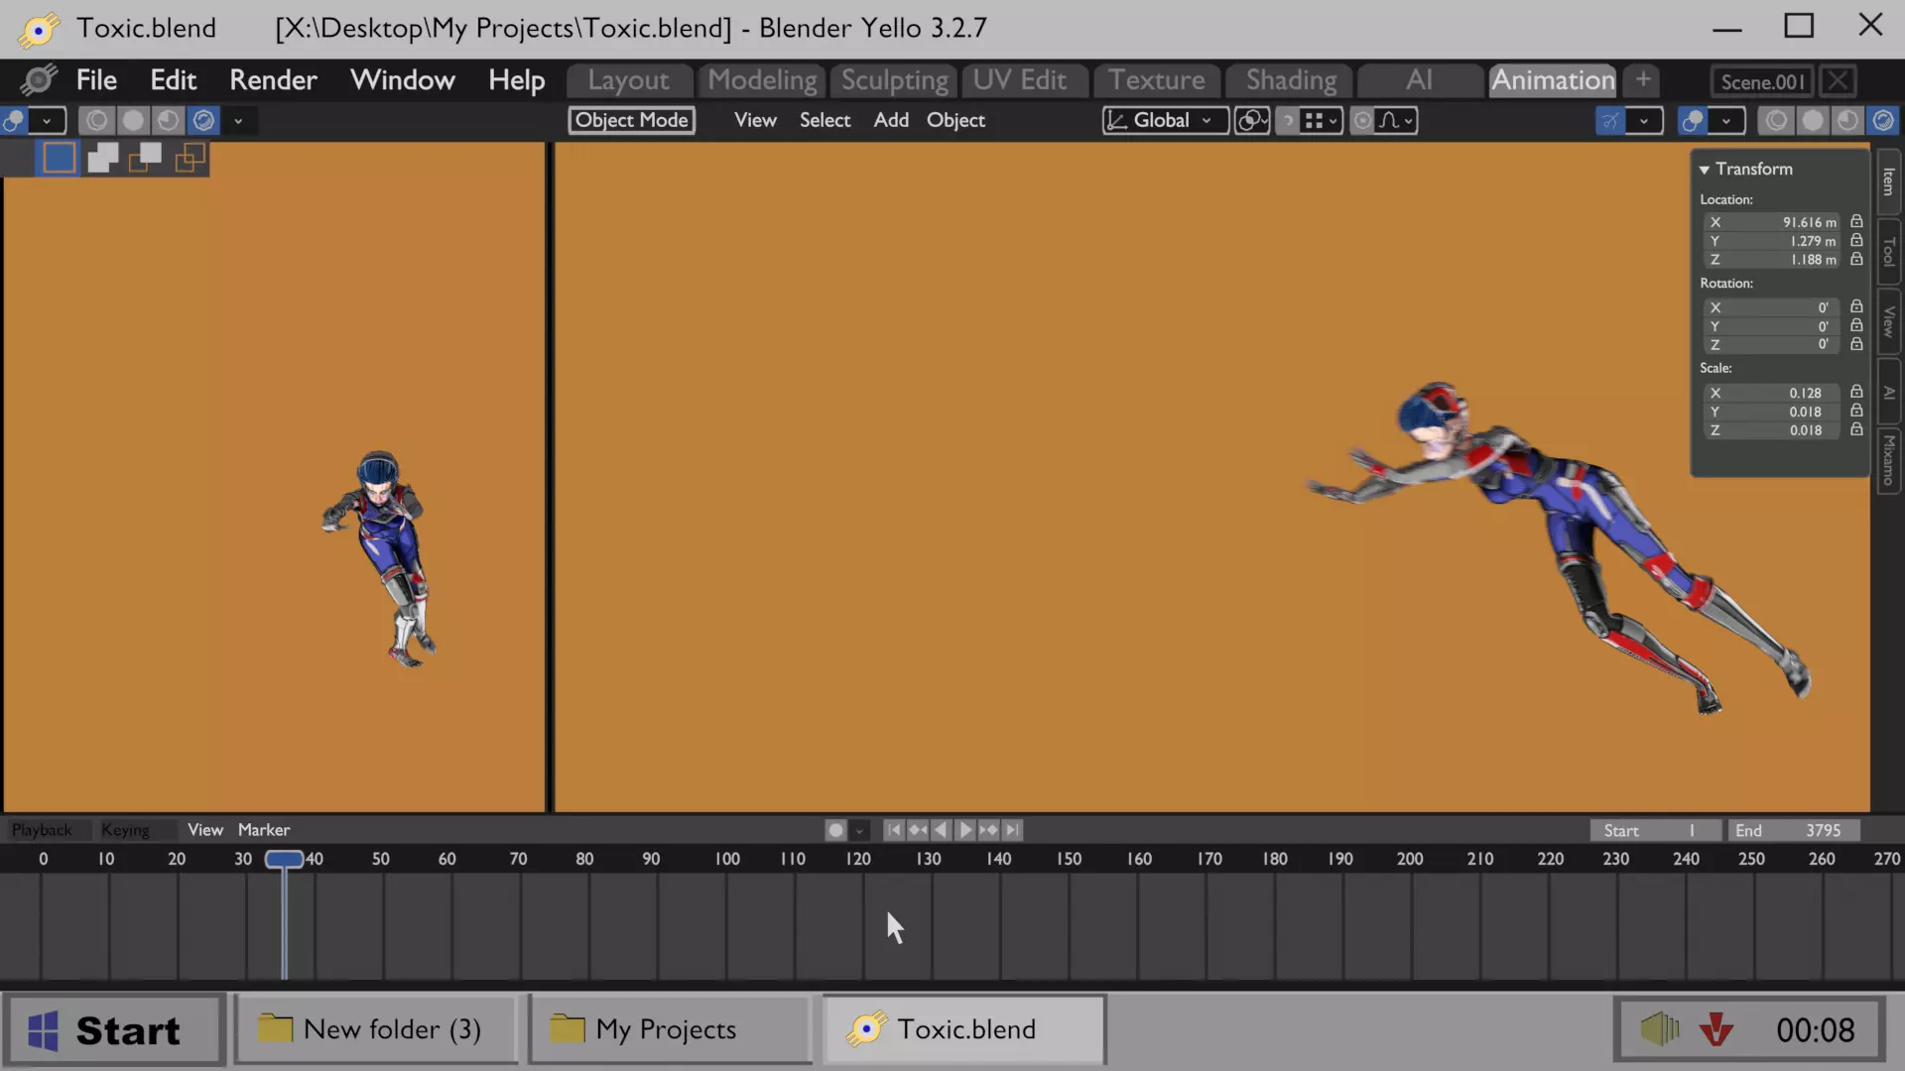1905x1071 pixels.
Task: Click the End frame field
Action: click(1793, 830)
